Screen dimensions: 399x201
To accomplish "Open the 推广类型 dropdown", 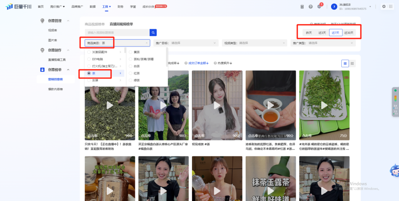I will pos(323,43).
